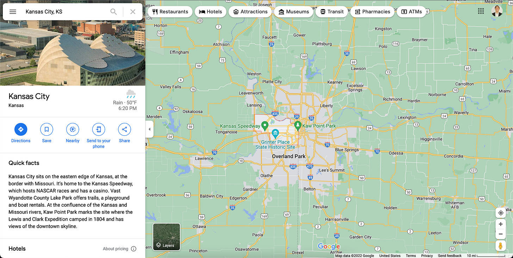Click Send feedback link
The height and width of the screenshot is (258, 513).
pos(450,256)
